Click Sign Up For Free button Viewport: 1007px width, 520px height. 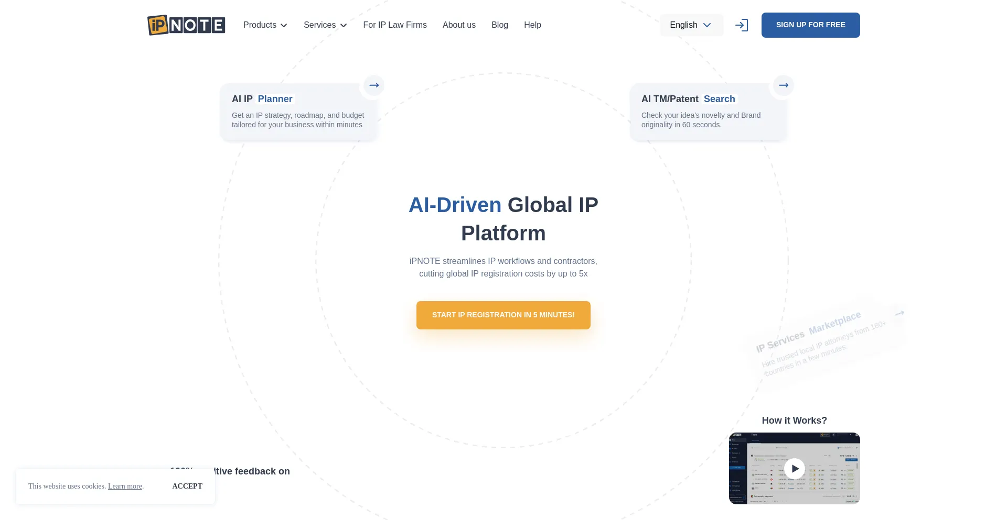click(810, 25)
